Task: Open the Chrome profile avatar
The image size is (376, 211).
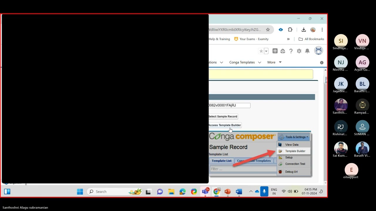Action: point(313,30)
